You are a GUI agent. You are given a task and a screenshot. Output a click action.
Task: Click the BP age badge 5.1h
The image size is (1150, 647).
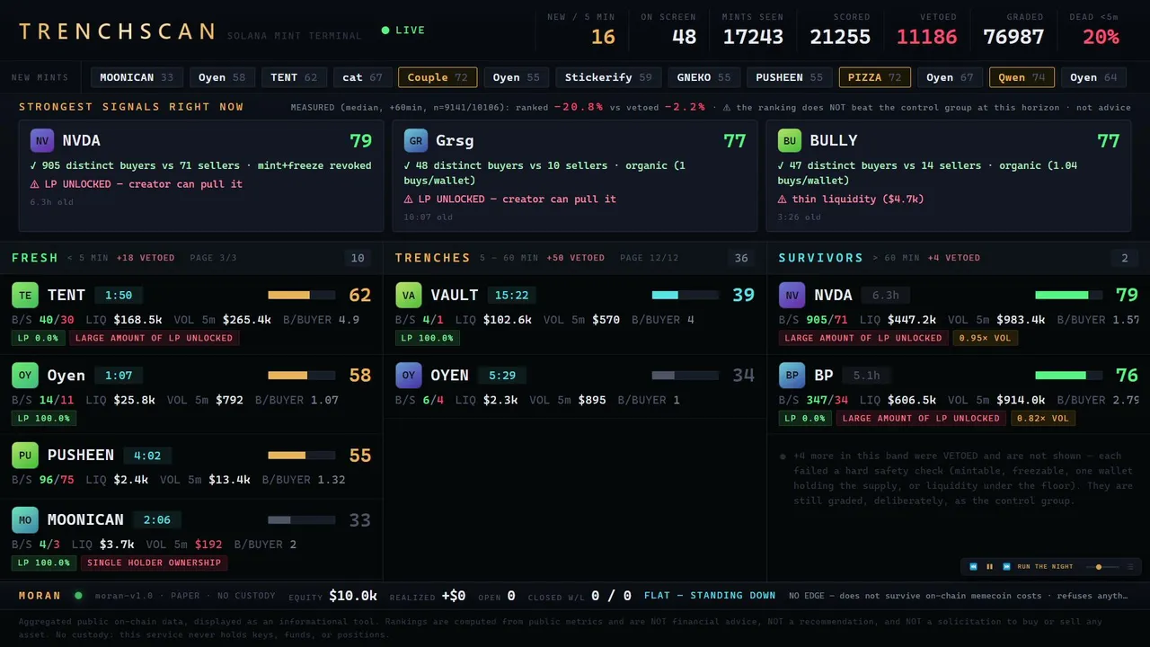866,375
